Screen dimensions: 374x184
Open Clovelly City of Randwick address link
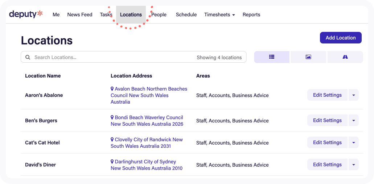pyautogui.click(x=147, y=143)
